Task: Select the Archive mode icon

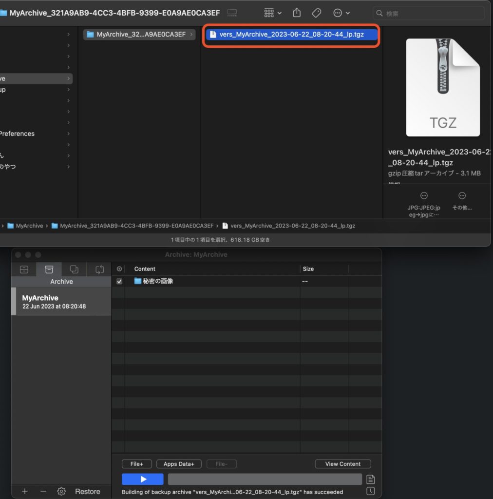Action: pos(49,269)
